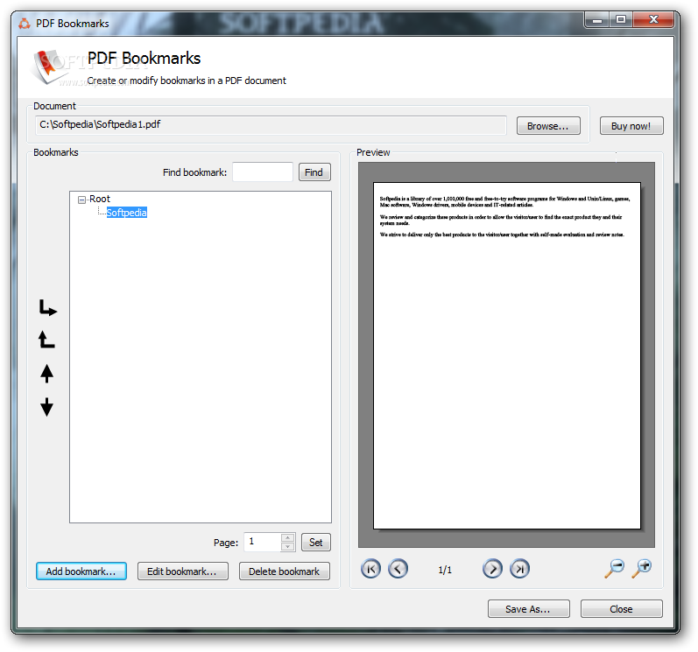This screenshot has width=698, height=652.
Task: Click the Buy now! button
Action: pyautogui.click(x=631, y=126)
